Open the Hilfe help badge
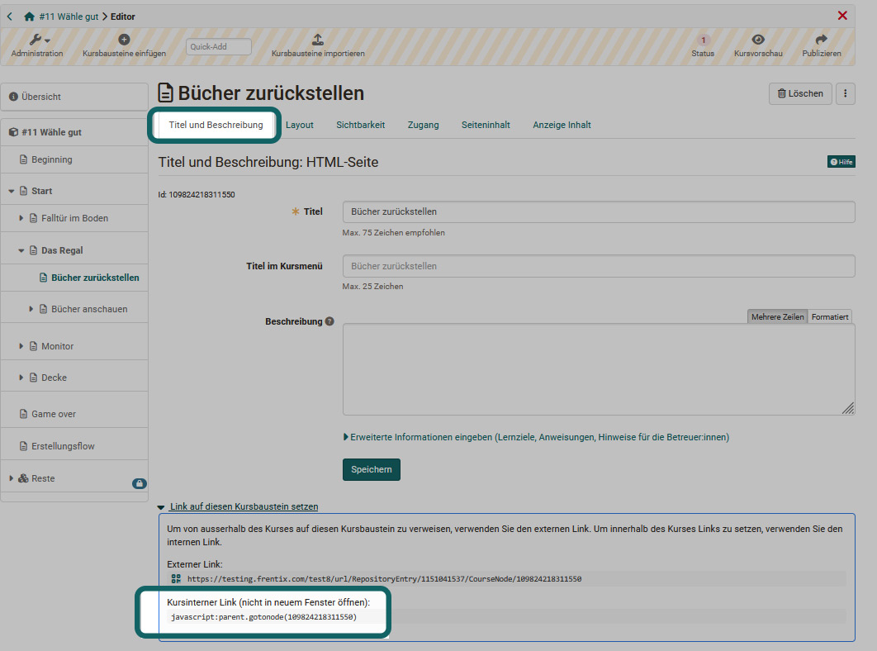This screenshot has height=651, width=877. pyautogui.click(x=841, y=161)
